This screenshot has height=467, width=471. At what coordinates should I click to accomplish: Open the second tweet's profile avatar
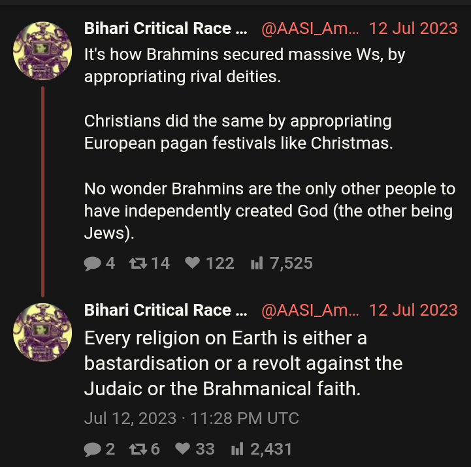(42, 333)
